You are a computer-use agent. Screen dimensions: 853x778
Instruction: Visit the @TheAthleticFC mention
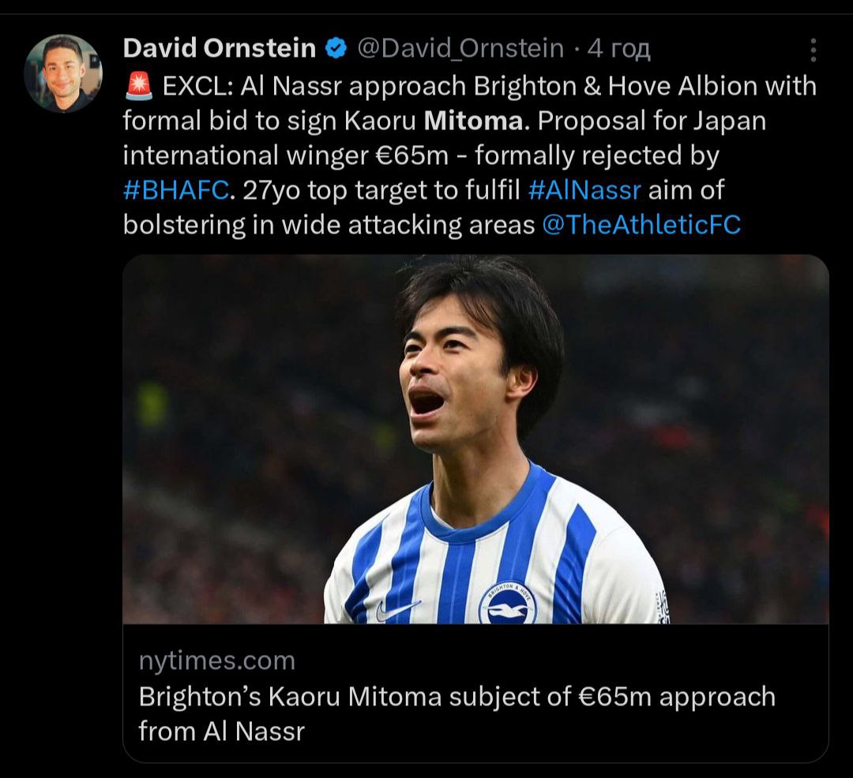641,225
